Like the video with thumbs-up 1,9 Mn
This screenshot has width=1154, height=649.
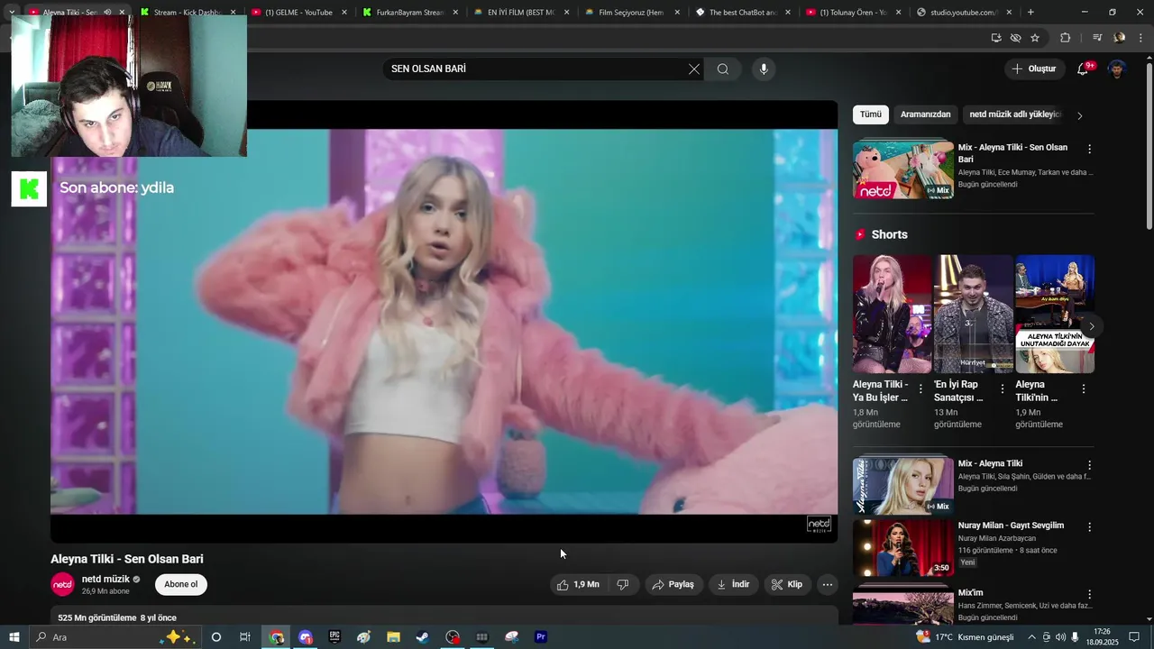578,585
